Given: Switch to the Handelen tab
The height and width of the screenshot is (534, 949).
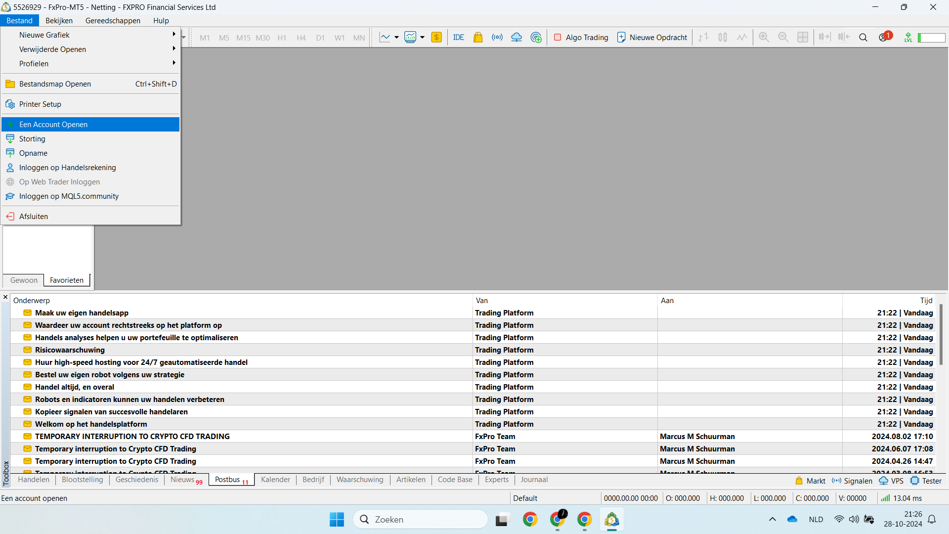Looking at the screenshot, I should coord(34,480).
